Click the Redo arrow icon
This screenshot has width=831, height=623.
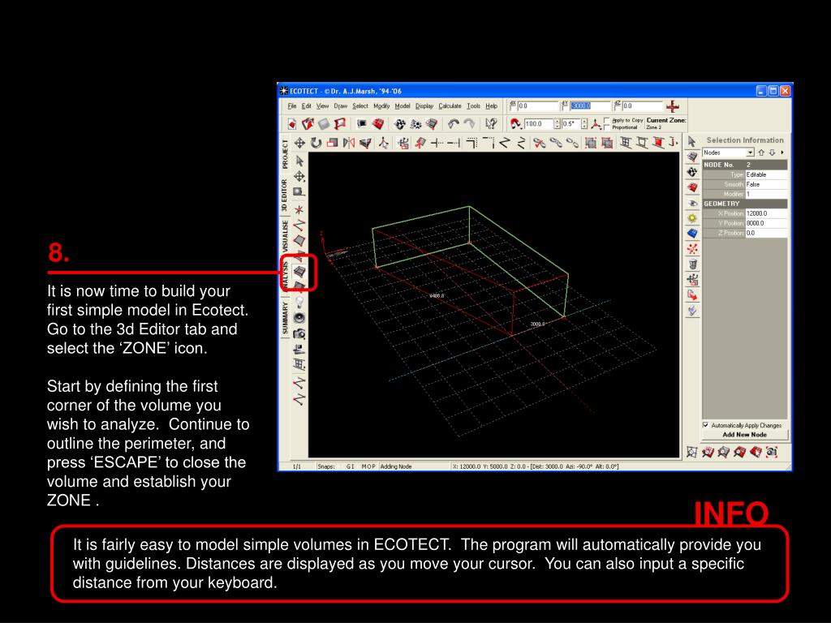pyautogui.click(x=470, y=124)
